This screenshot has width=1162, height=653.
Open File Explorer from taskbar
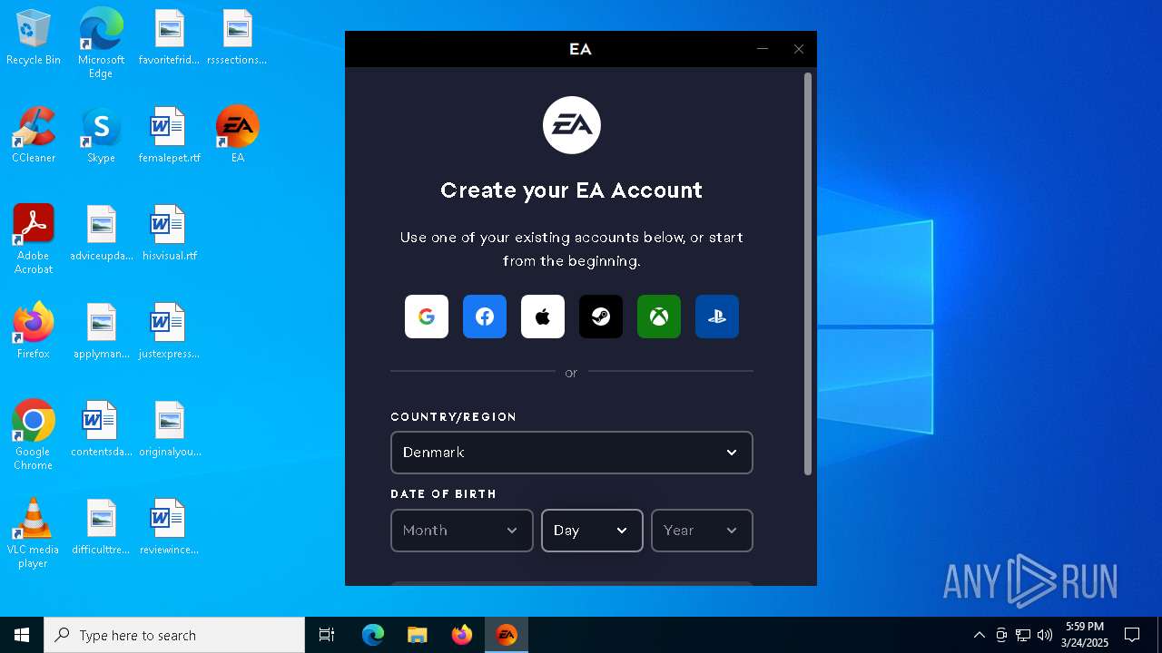[417, 635]
